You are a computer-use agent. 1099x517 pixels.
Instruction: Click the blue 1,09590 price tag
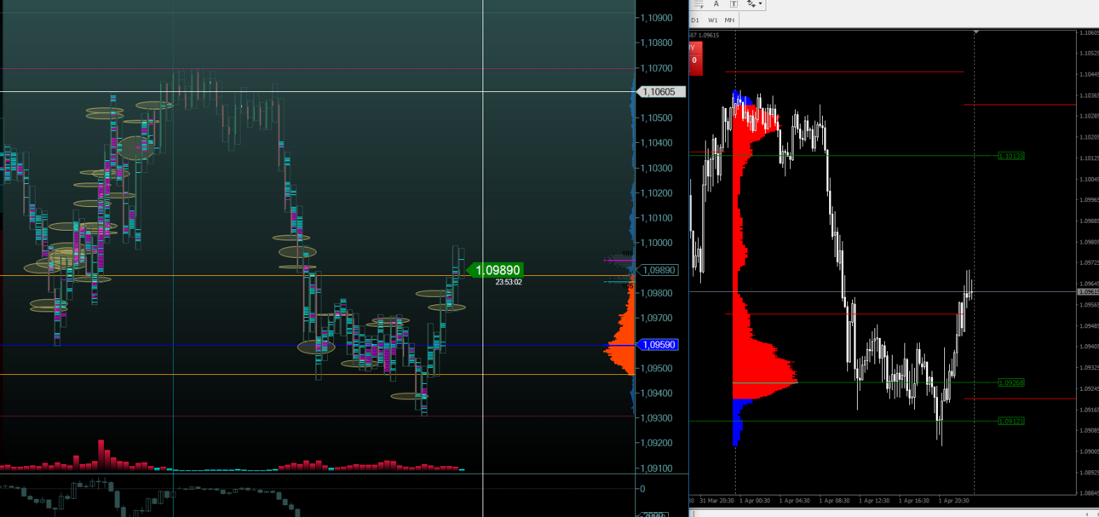tap(659, 345)
